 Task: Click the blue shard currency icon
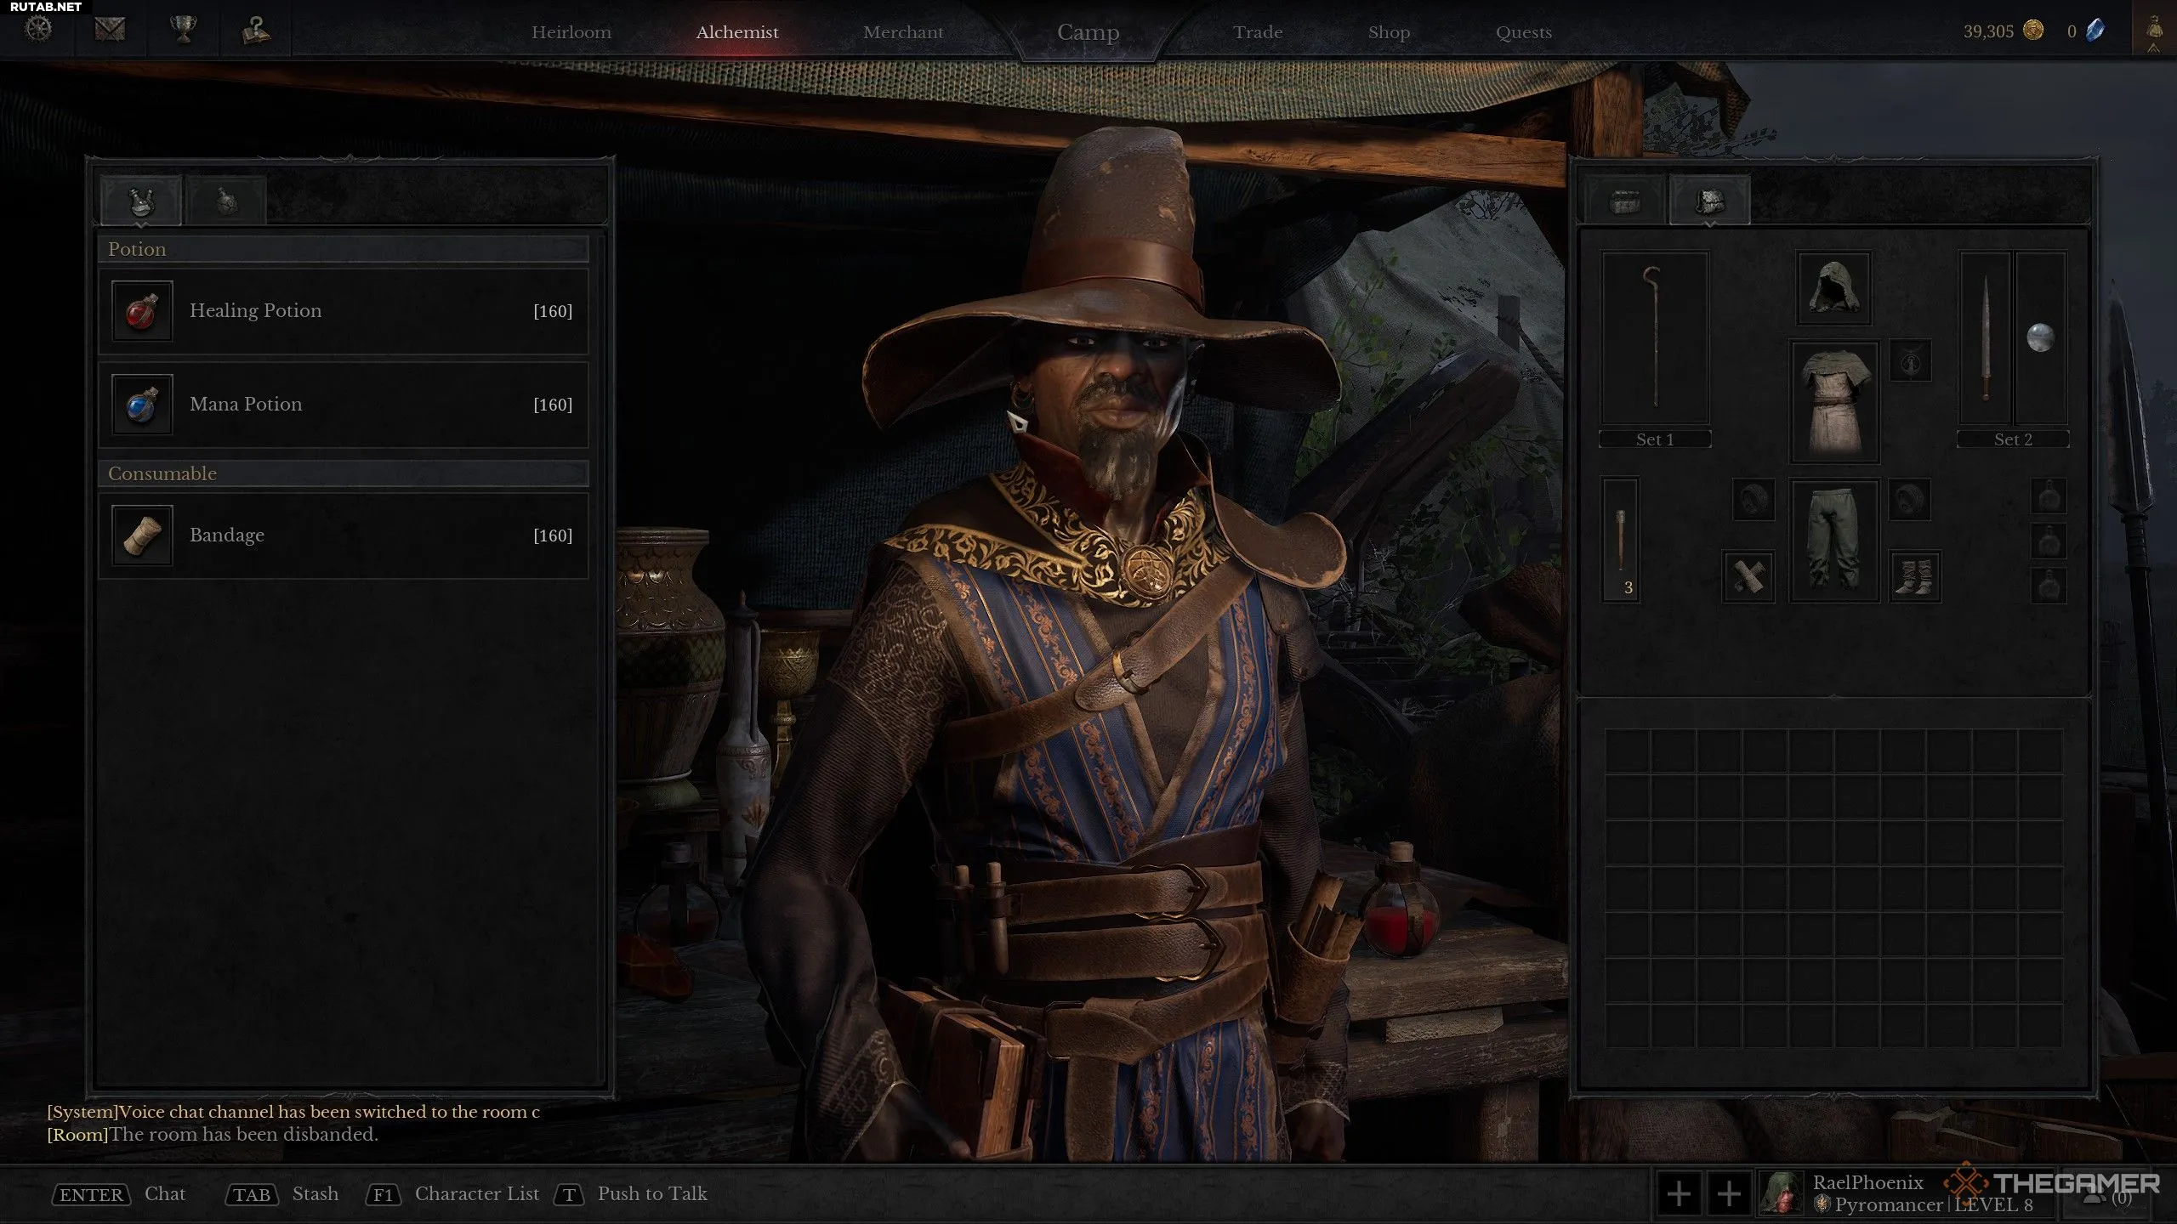pos(2096,31)
